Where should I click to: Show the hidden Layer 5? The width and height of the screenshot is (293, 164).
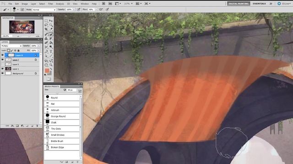point(3,64)
